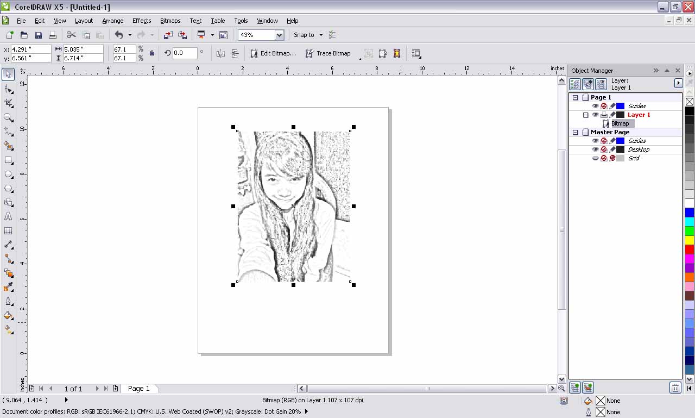Open the Bitmaps menu

[x=170, y=21]
